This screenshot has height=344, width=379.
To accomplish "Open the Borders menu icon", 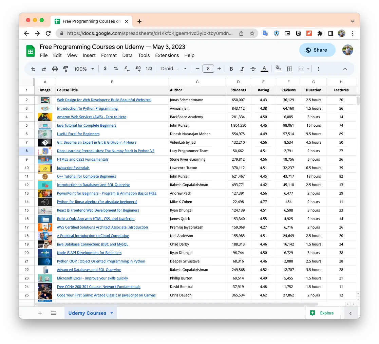I will (289, 68).
